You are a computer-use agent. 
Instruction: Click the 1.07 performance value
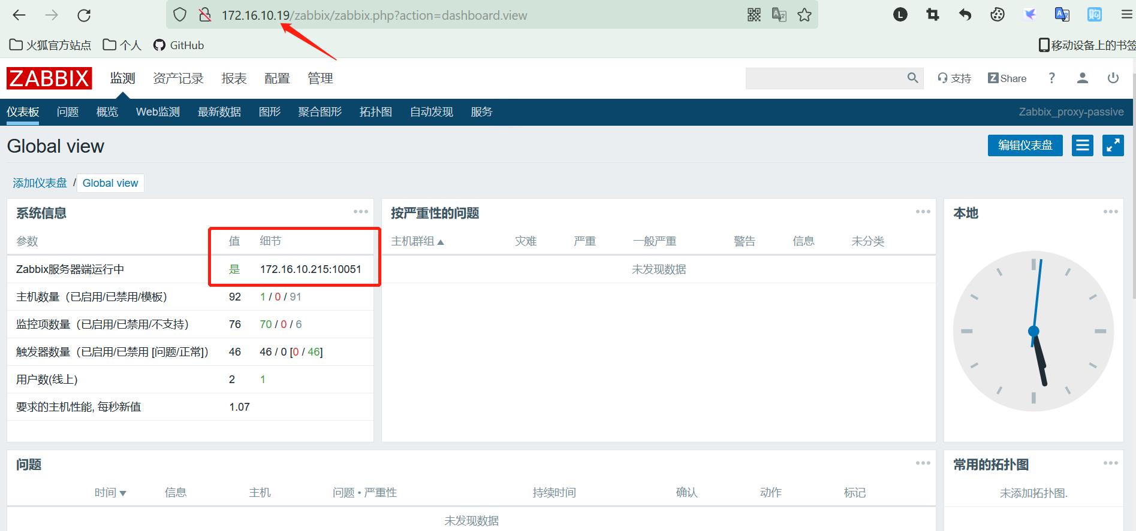point(239,407)
